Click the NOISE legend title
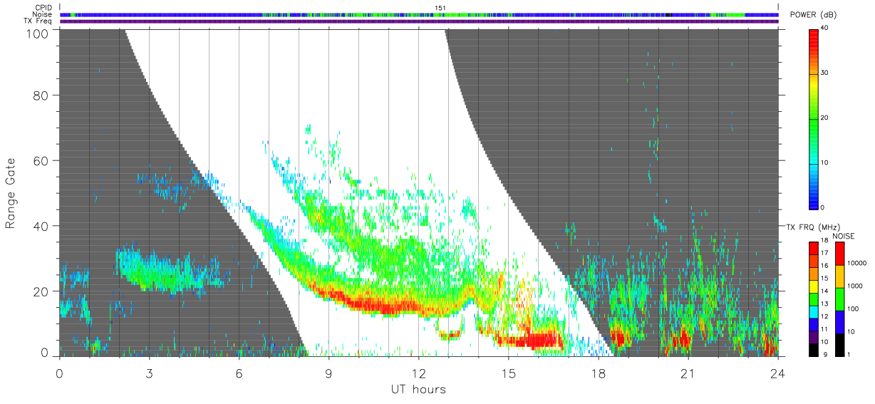The image size is (875, 404). (842, 235)
